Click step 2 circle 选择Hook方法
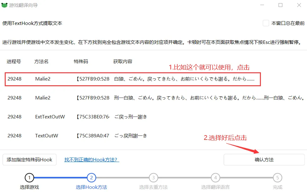The image size is (307, 192). (x=91, y=178)
